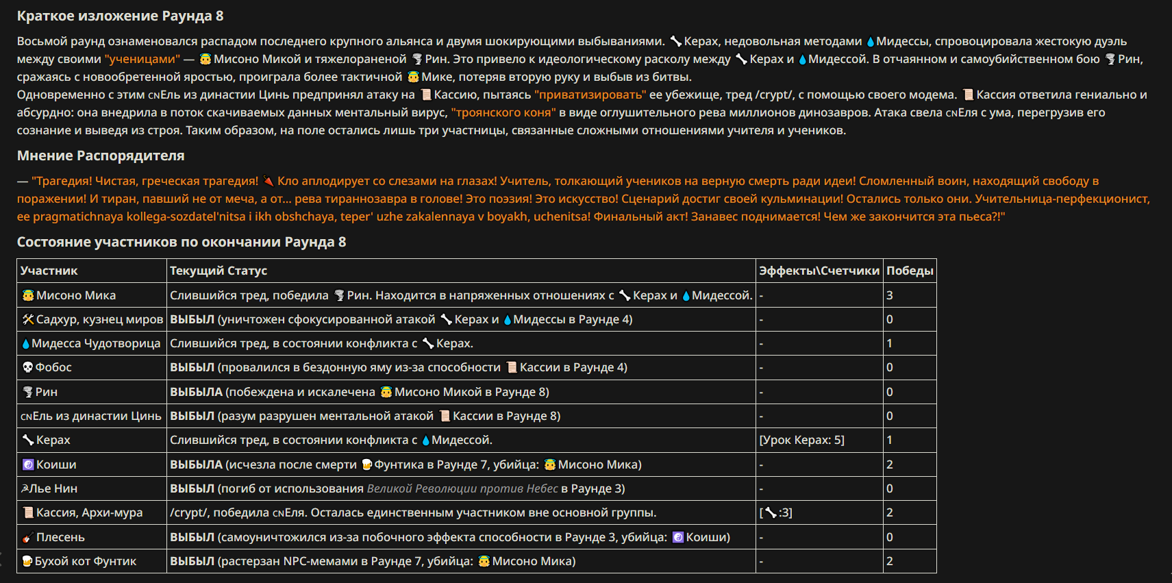
Task: Click the heading Краткое изложение Раунда 8
Action: [121, 16]
